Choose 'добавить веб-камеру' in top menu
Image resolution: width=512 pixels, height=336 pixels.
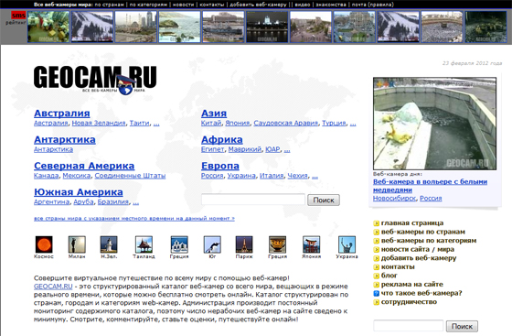(258, 5)
